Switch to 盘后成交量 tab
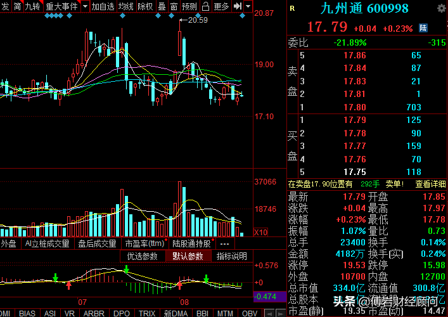448x317 pixels. 97,244
